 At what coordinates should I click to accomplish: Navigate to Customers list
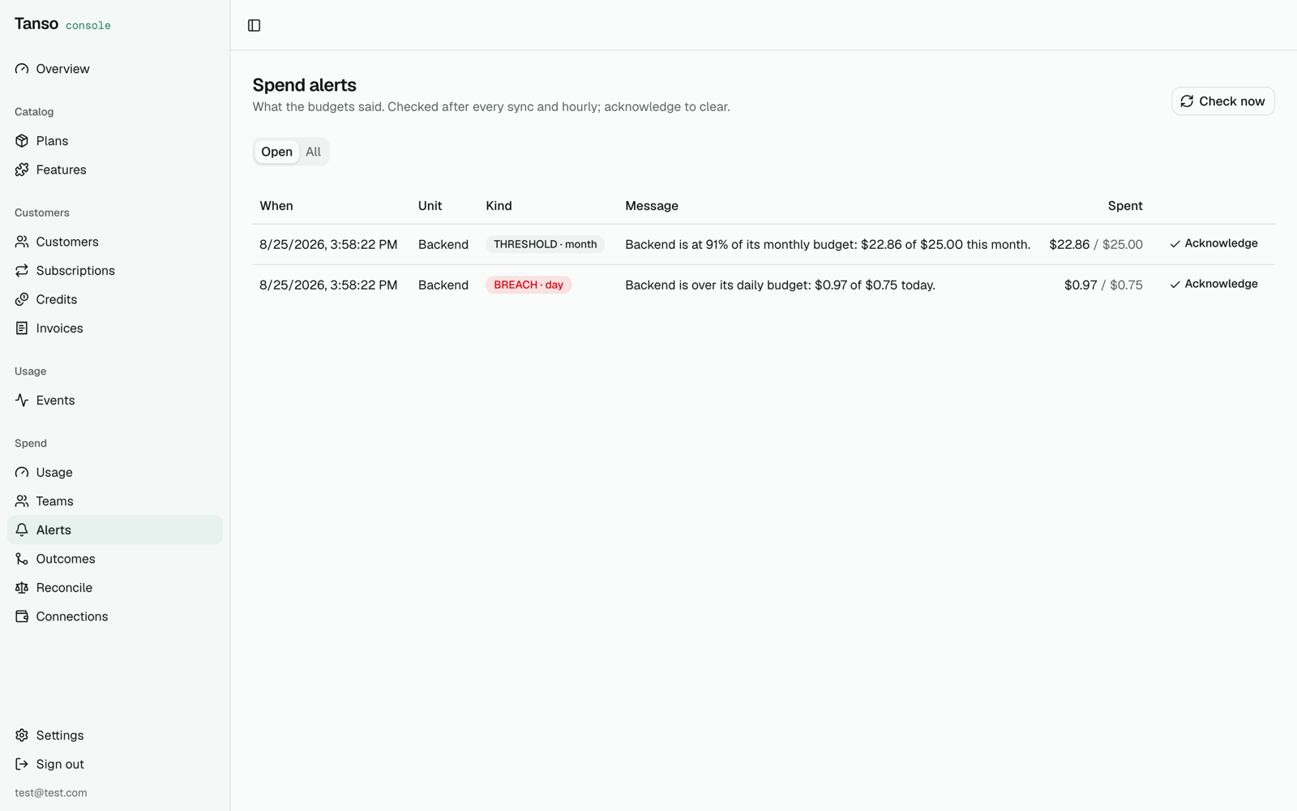pyautogui.click(x=115, y=242)
